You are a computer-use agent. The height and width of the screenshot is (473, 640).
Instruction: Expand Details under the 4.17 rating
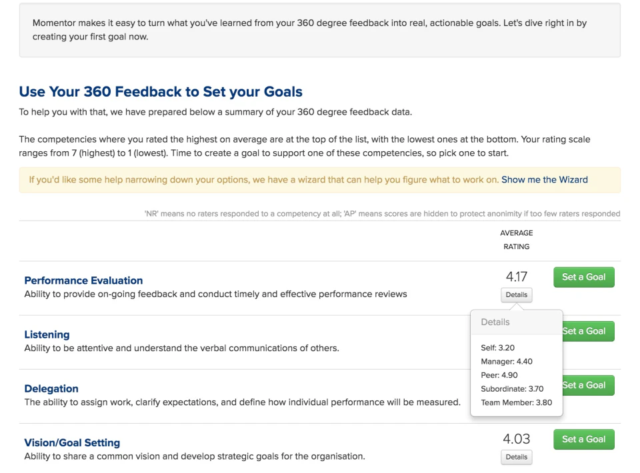516,294
